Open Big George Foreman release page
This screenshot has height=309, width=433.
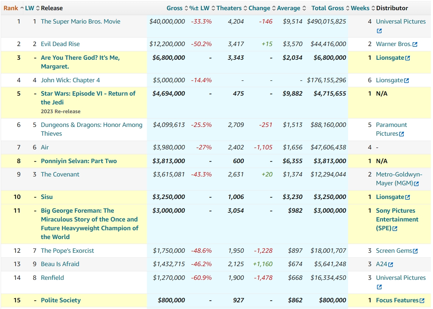(89, 224)
